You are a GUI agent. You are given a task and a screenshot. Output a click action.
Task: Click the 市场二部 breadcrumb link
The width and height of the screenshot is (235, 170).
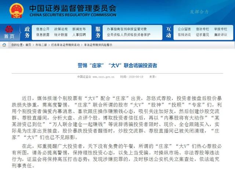pyautogui.click(x=41, y=45)
